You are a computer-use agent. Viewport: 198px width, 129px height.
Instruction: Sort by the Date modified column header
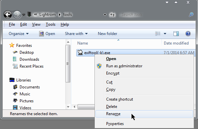click(x=176, y=43)
